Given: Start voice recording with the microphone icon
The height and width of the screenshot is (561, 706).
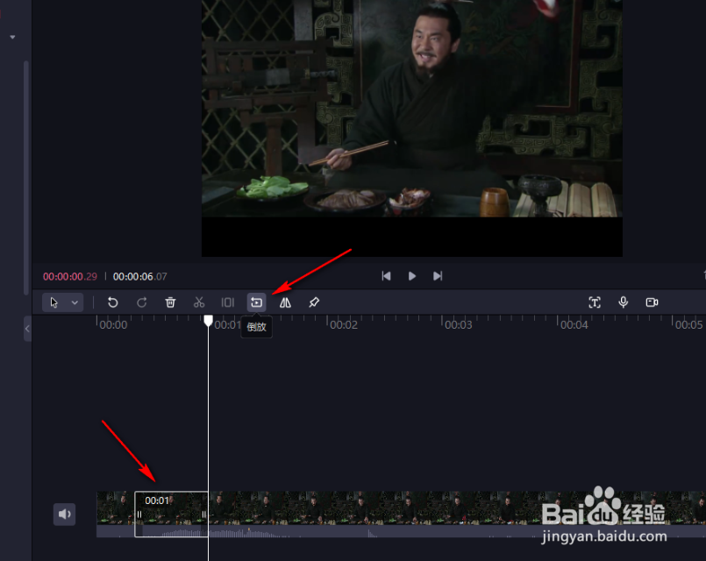Looking at the screenshot, I should click(x=624, y=302).
